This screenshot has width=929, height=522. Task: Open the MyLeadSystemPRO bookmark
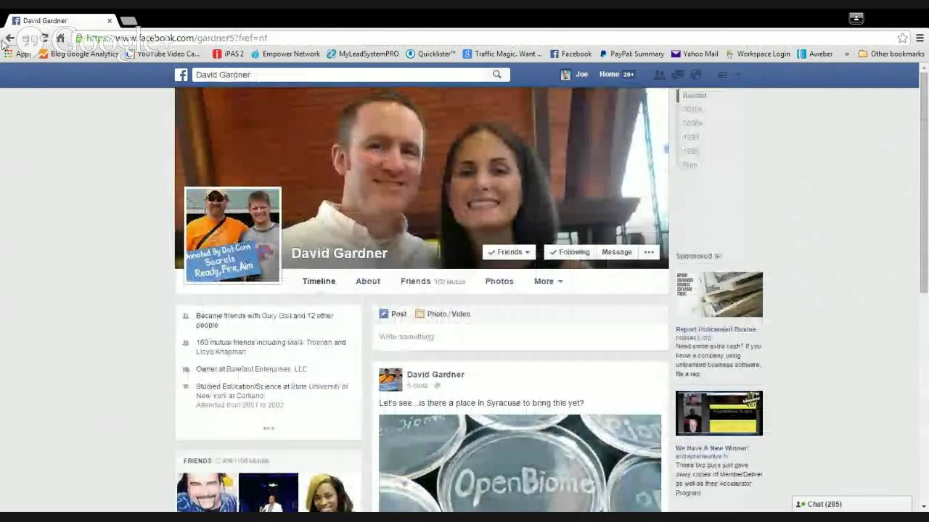pos(363,54)
